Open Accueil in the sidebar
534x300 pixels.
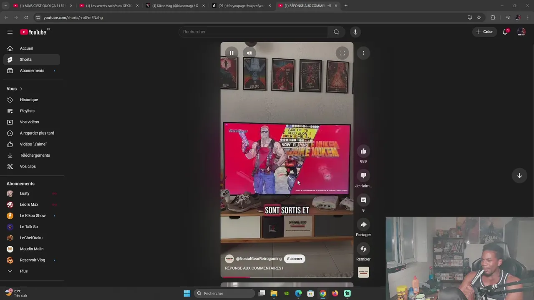(32, 48)
